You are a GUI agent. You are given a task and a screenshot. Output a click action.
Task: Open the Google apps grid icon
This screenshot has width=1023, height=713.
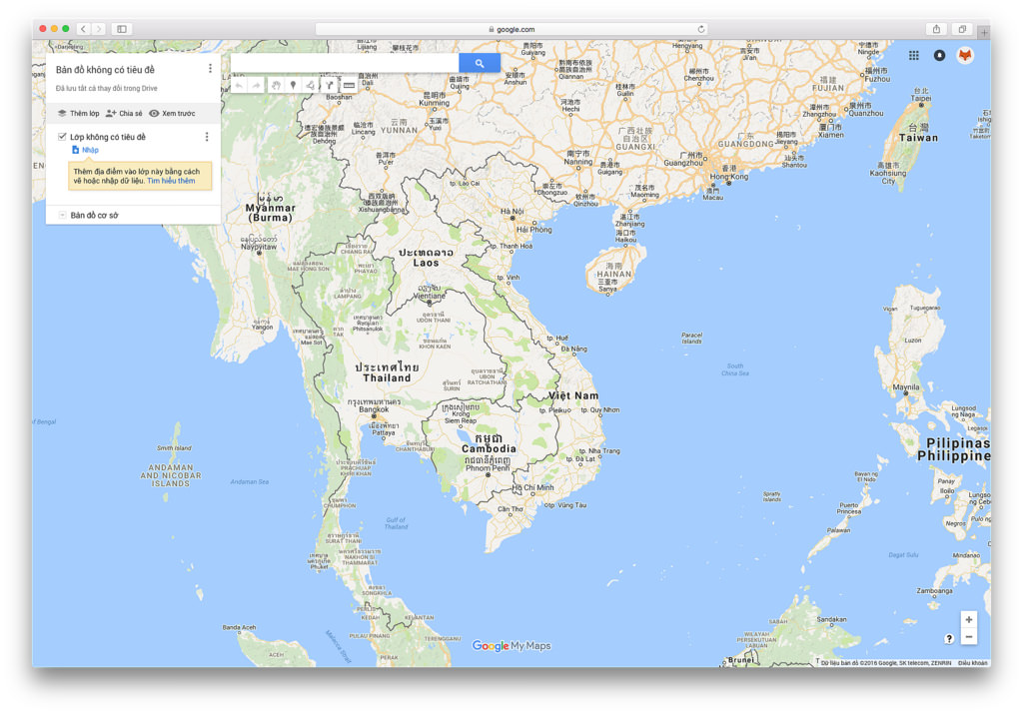(x=913, y=56)
